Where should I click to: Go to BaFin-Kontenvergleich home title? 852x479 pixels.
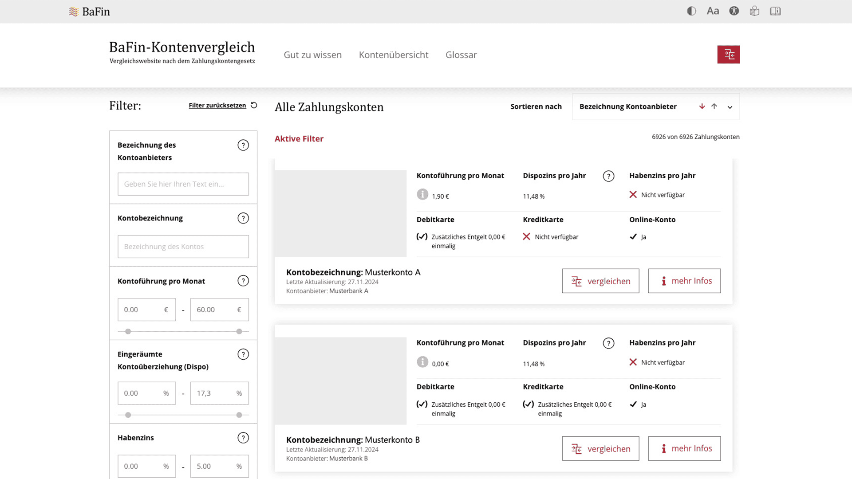click(x=182, y=52)
